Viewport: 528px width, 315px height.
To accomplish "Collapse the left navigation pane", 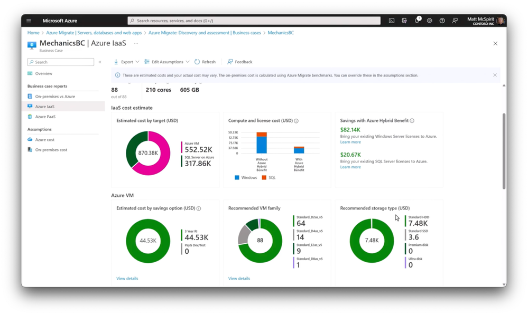I will pyautogui.click(x=100, y=62).
